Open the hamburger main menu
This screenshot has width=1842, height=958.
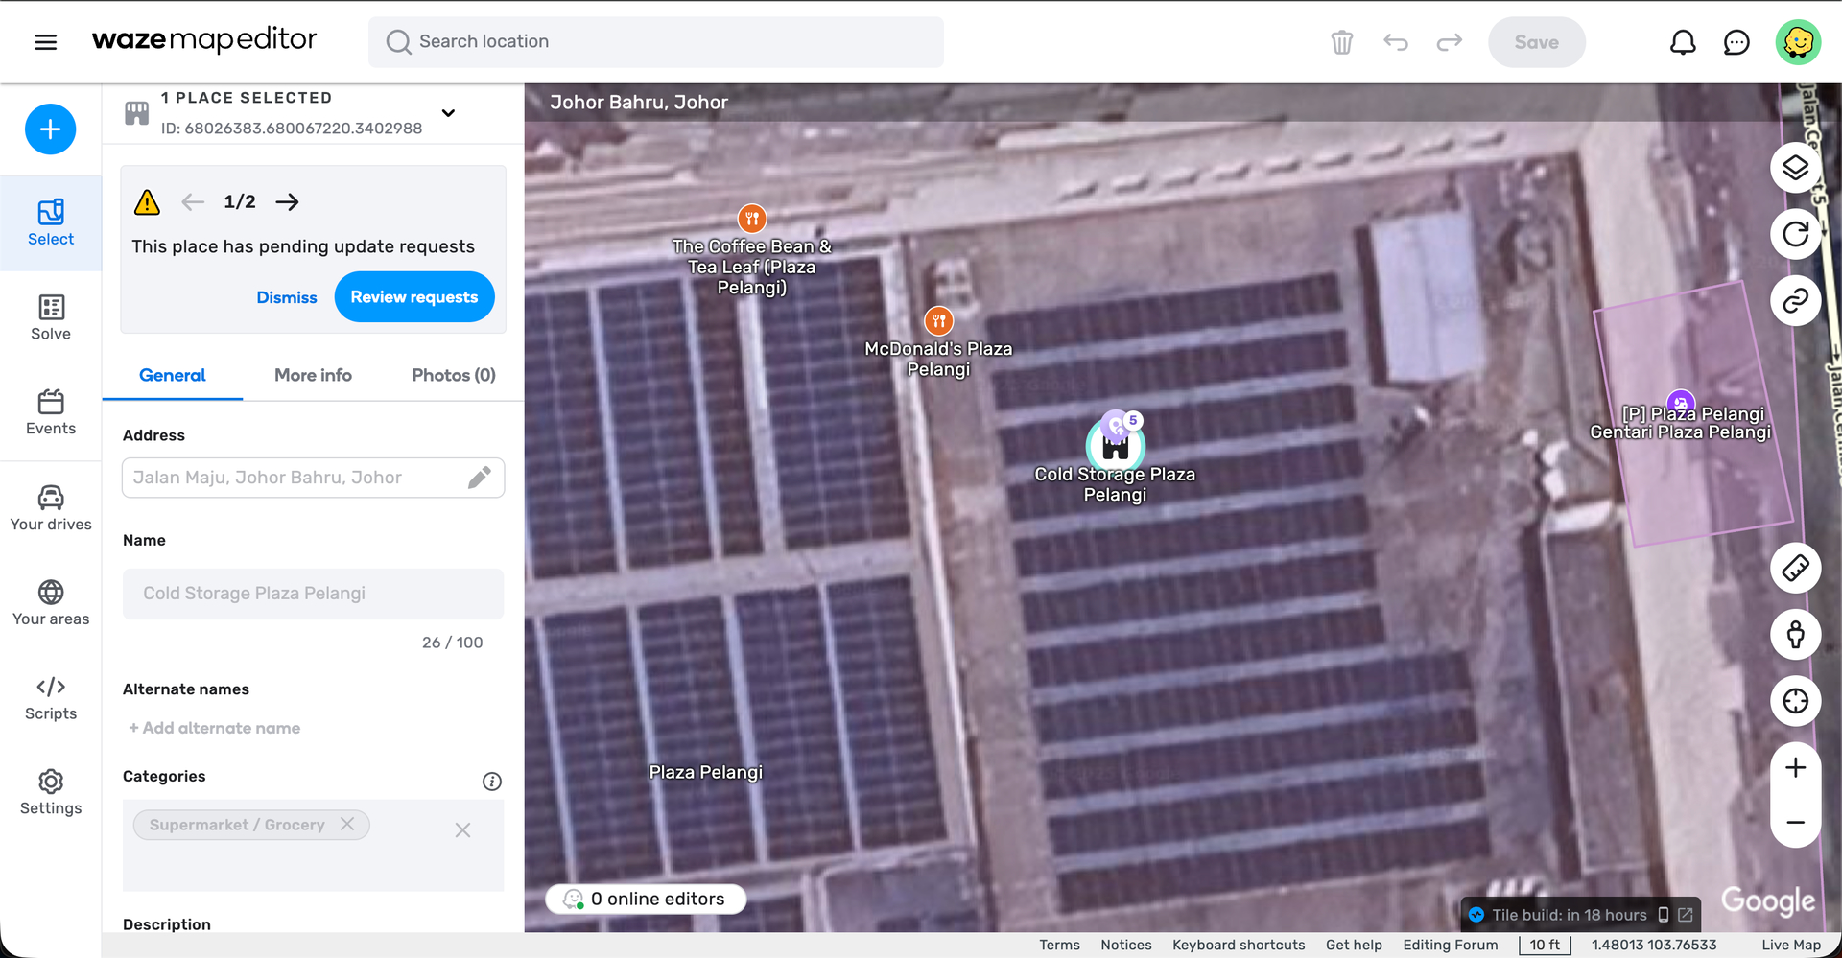point(46,42)
